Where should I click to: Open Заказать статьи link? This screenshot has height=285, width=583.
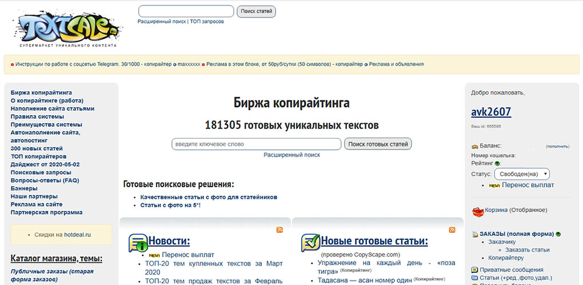(x=527, y=250)
